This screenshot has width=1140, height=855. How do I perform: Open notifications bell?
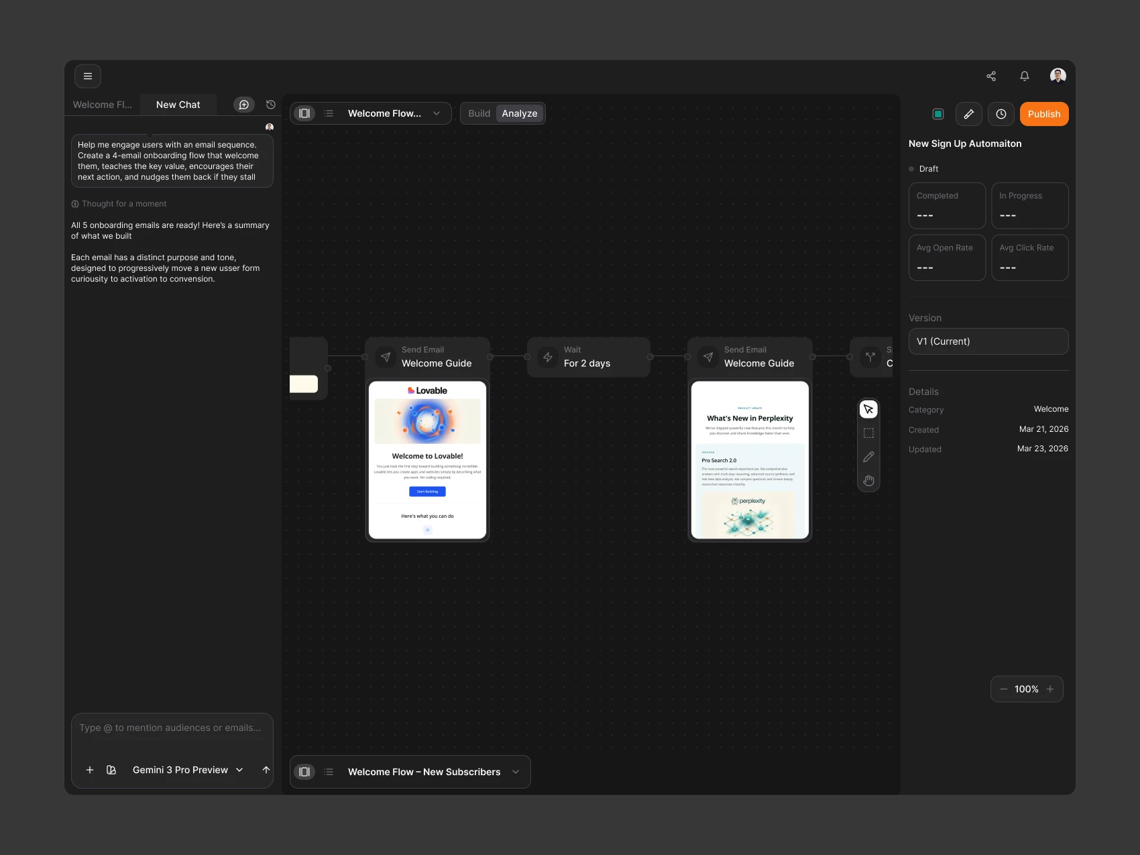tap(1025, 76)
